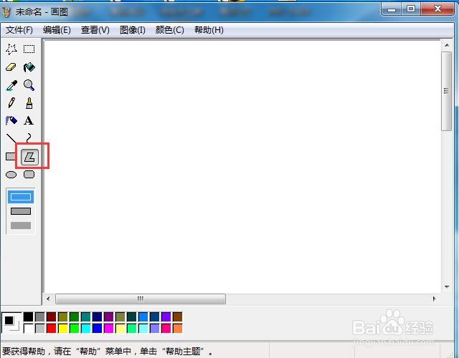Select the Magnifier tool
This screenshot has width=459, height=358.
pyautogui.click(x=29, y=85)
